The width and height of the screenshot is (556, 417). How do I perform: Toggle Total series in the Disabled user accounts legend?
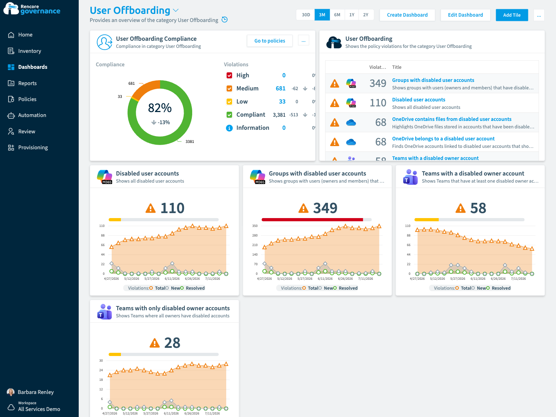157,288
